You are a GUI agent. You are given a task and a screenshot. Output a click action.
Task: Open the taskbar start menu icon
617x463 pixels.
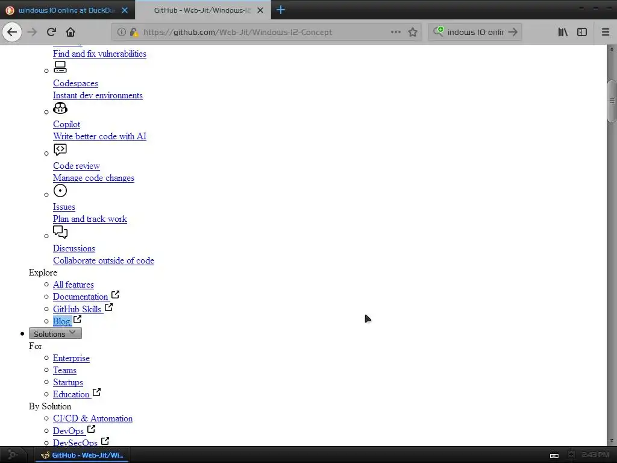click(x=12, y=455)
